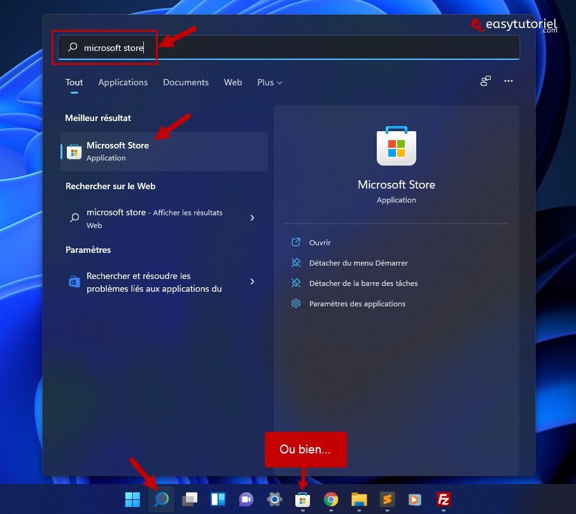Switch to the Applications tab
Image resolution: width=576 pixels, height=514 pixels.
point(123,82)
